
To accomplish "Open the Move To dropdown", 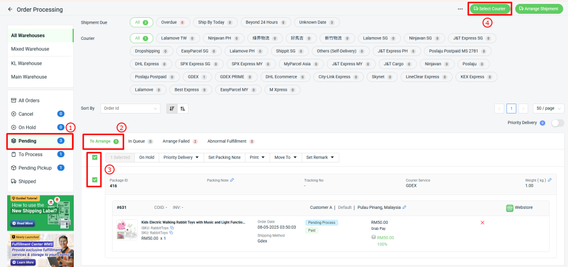I will pyautogui.click(x=286, y=157).
